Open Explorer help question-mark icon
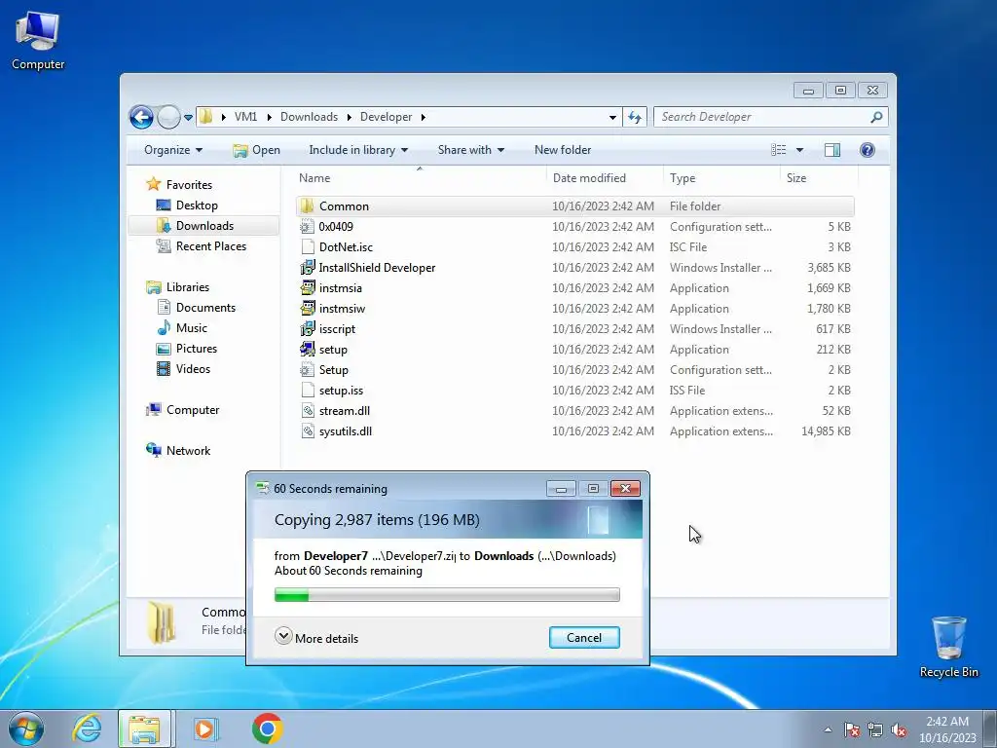The image size is (997, 748). [867, 150]
